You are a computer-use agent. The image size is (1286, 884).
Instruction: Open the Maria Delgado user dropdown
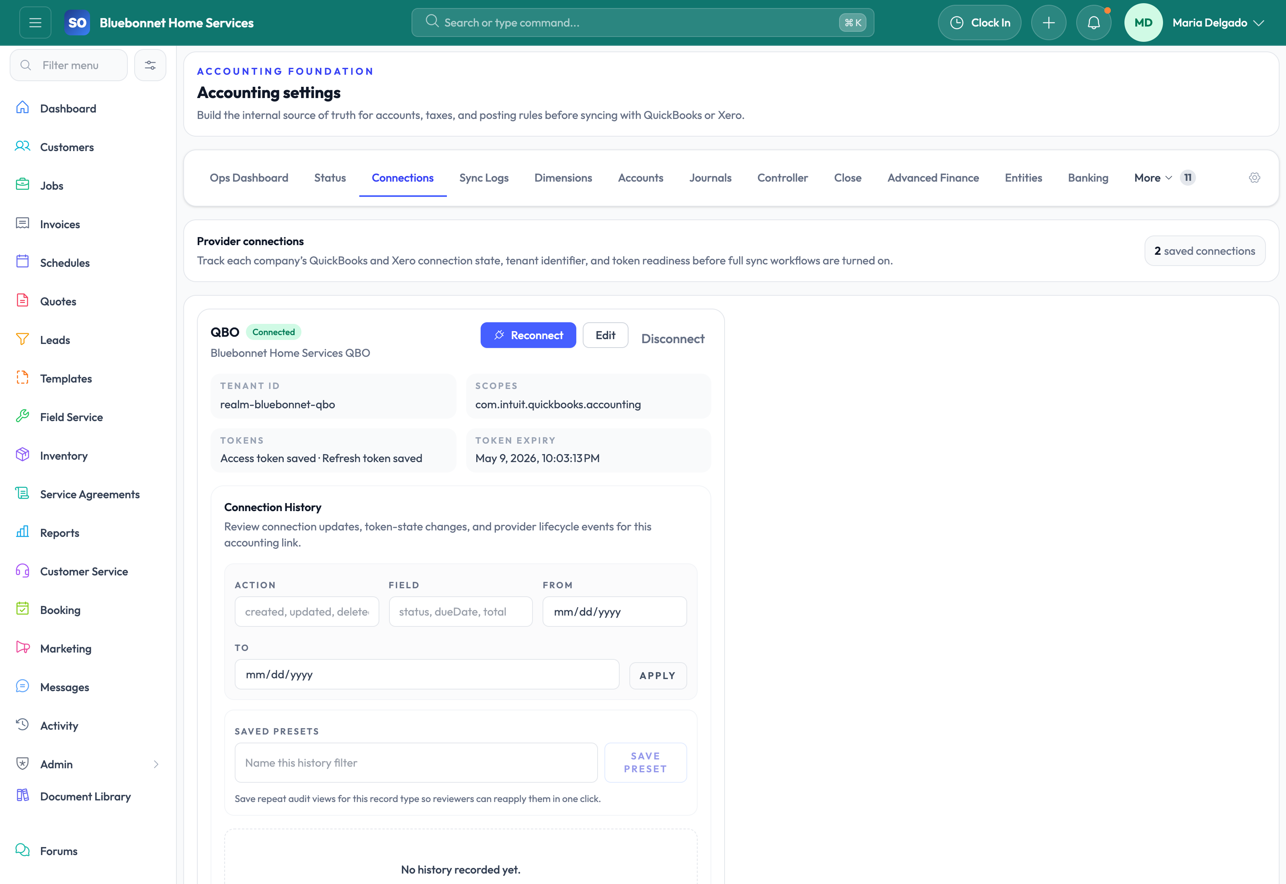click(1218, 23)
